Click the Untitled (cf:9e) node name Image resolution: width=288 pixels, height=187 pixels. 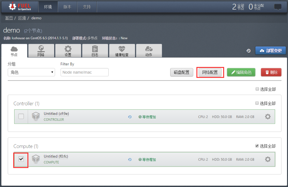click(56, 114)
